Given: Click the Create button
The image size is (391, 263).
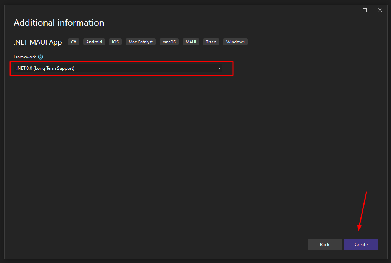Looking at the screenshot, I should 361,245.
